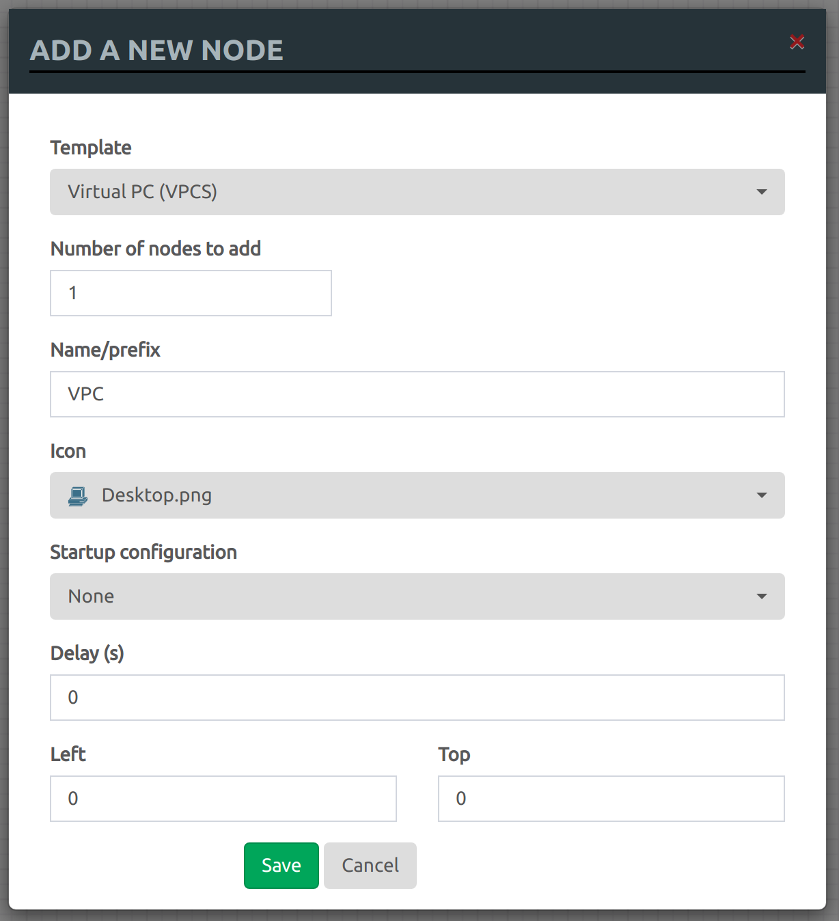
Task: Click the Top coordinate input
Action: pos(611,798)
